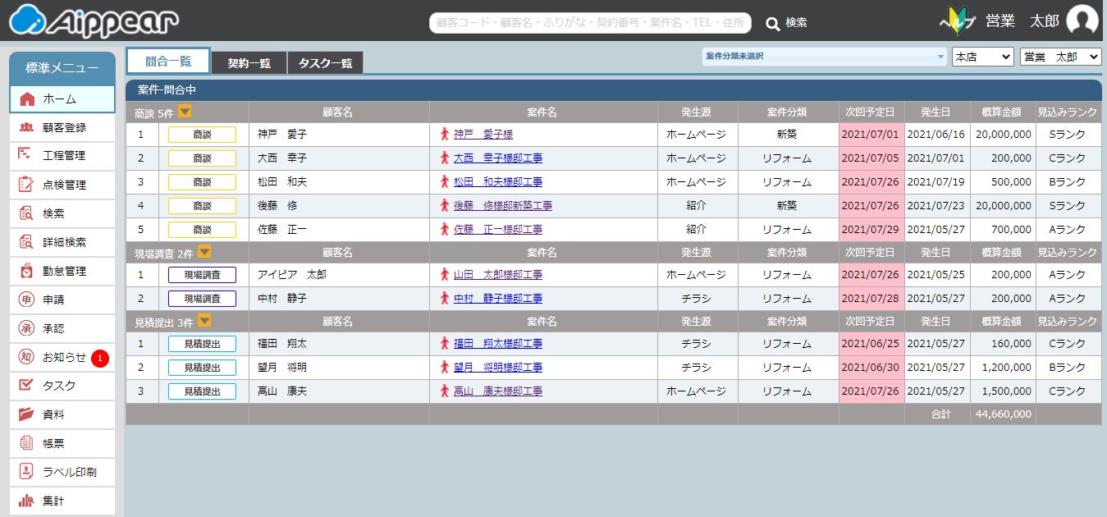Select ホーム in the standard menu
Viewport: 1107px width, 517px height.
pos(62,99)
